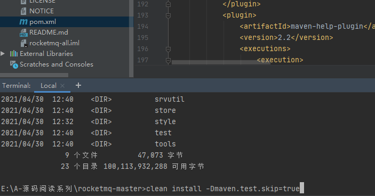Screen dimensions: 375x196
Task: Select README.md in the project tree
Action: [49, 32]
